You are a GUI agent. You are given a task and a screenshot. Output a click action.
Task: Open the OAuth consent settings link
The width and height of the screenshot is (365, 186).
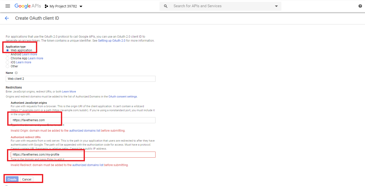coord(122,96)
